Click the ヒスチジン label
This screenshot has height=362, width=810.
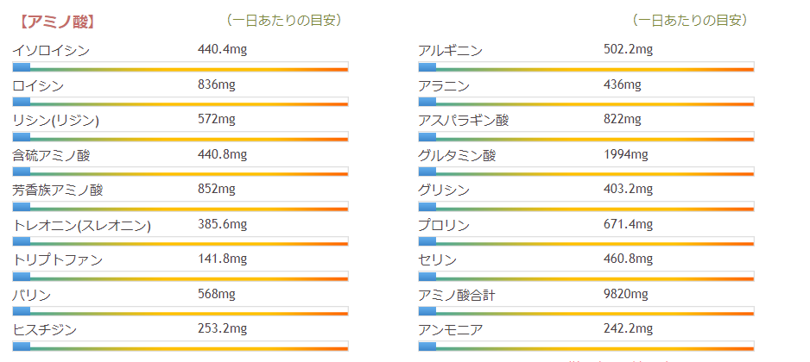(45, 329)
